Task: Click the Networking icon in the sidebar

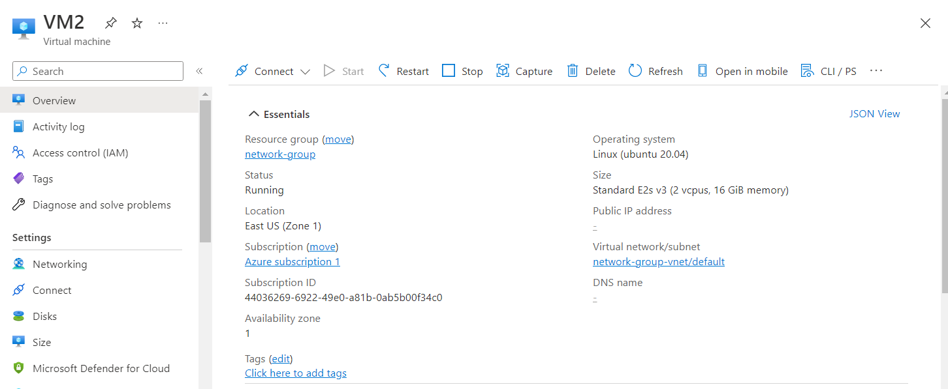Action: [19, 264]
